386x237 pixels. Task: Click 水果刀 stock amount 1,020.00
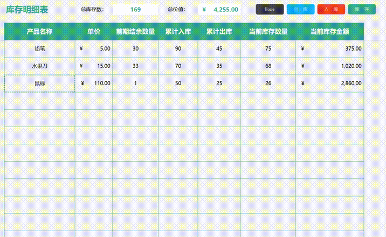pyautogui.click(x=329, y=66)
